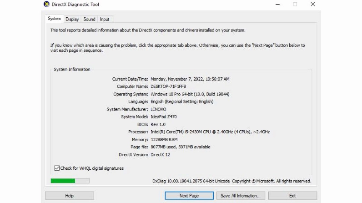This screenshot has height=203, width=362.
Task: Click the computer name DESKTOP-71F1FF8
Action: tap(168, 86)
